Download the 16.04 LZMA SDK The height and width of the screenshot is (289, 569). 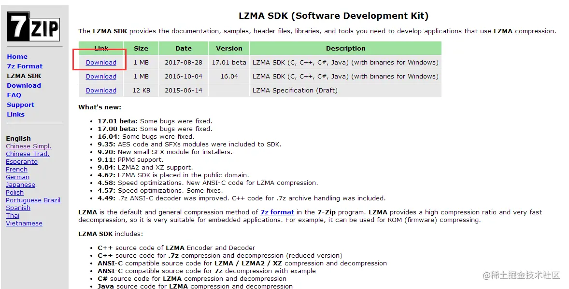tap(101, 76)
